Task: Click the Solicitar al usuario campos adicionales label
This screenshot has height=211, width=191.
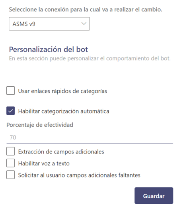Action: tap(79, 175)
